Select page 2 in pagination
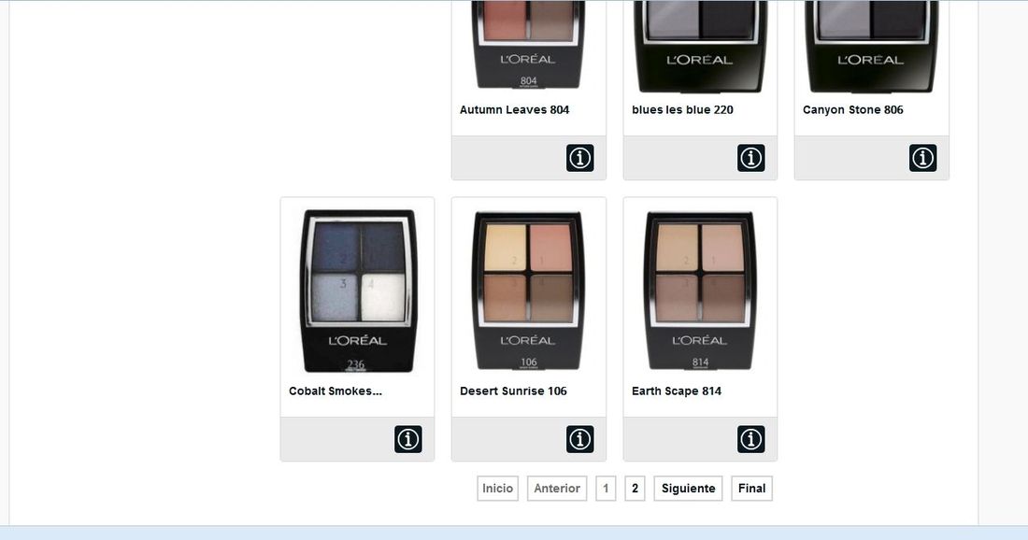 [635, 489]
